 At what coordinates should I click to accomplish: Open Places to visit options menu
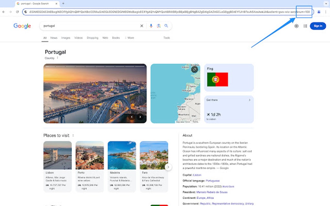click(x=73, y=136)
